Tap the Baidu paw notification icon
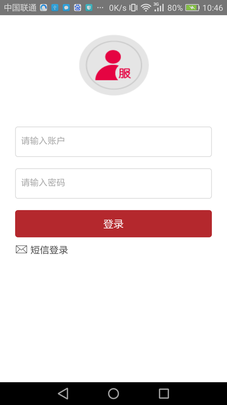The image size is (227, 405). point(78,8)
